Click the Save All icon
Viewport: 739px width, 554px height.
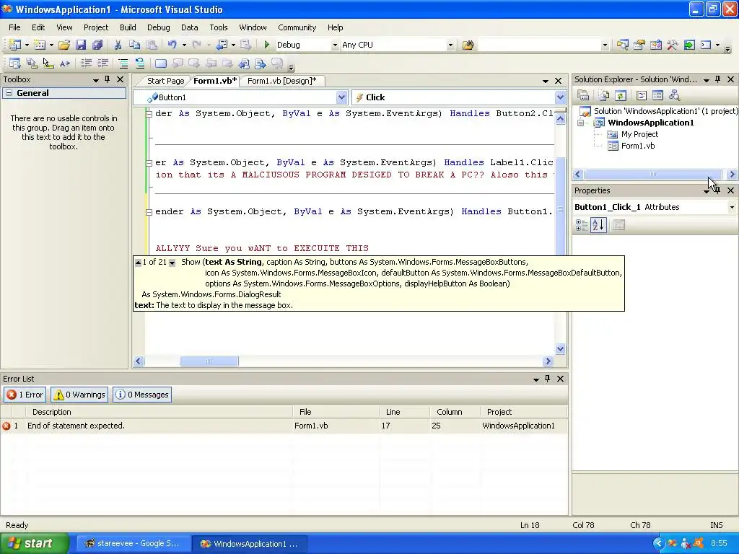[97, 45]
